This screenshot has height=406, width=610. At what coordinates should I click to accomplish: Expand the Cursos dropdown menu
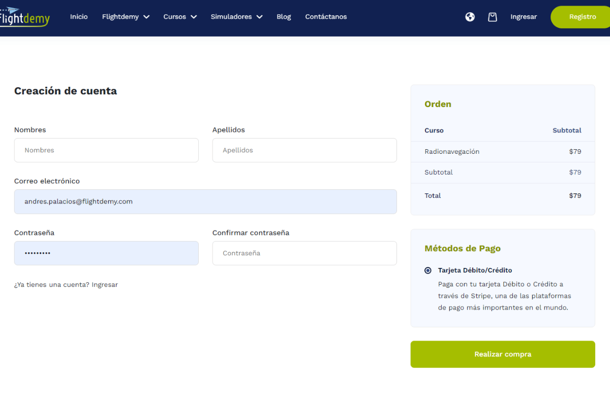coord(180,17)
